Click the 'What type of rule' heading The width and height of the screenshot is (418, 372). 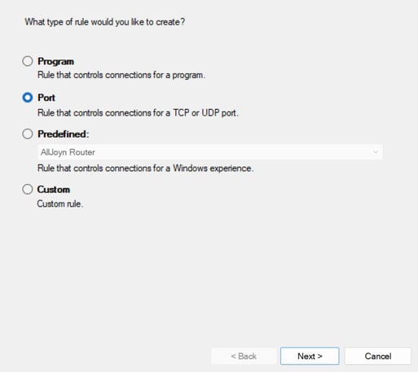(x=105, y=22)
